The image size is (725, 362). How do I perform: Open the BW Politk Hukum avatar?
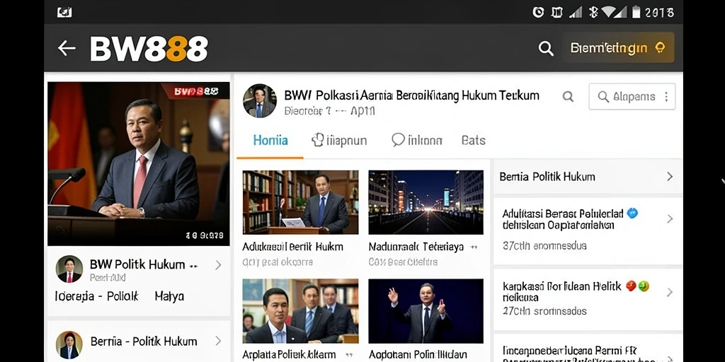(x=69, y=269)
